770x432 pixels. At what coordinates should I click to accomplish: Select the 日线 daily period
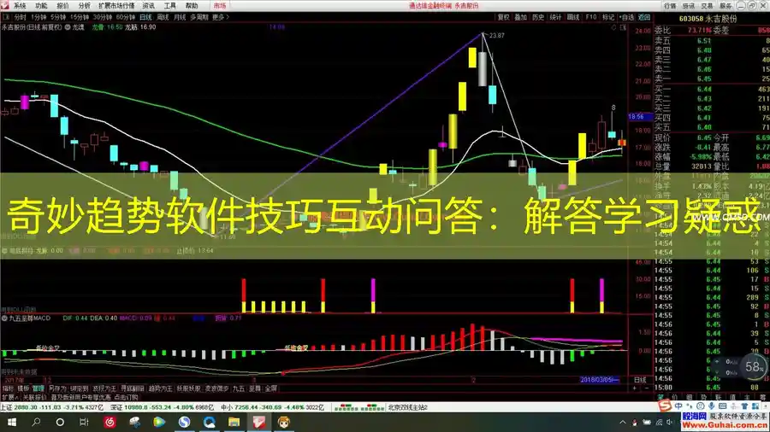145,17
